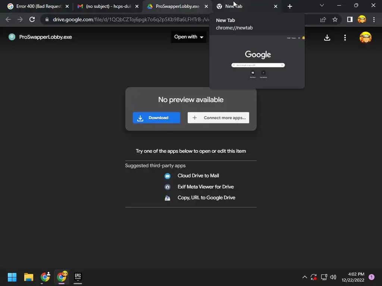Download file using top-right download icon
This screenshot has height=286, width=382.
pyautogui.click(x=327, y=38)
